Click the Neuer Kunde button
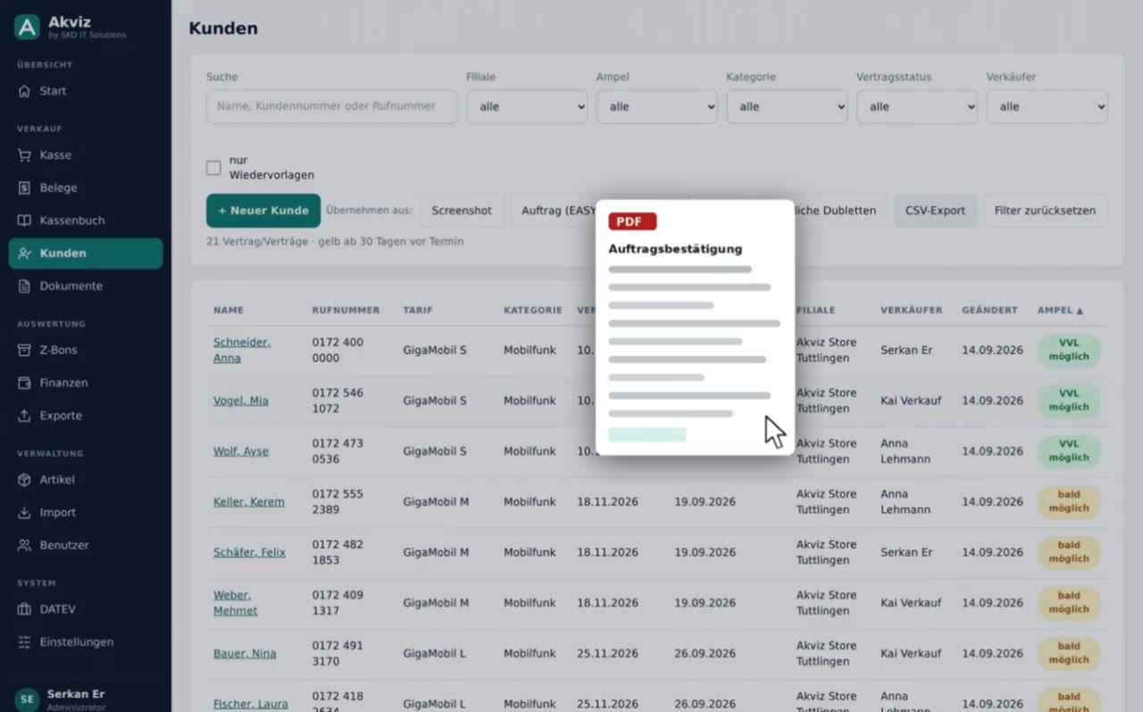 tap(263, 211)
